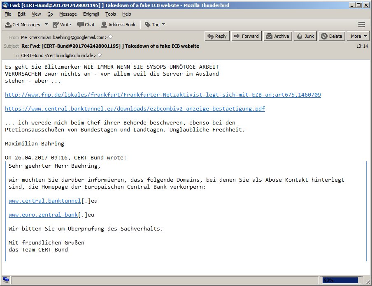The height and width of the screenshot is (286, 372).
Task: Click the Get Messages button
Action: (23, 25)
